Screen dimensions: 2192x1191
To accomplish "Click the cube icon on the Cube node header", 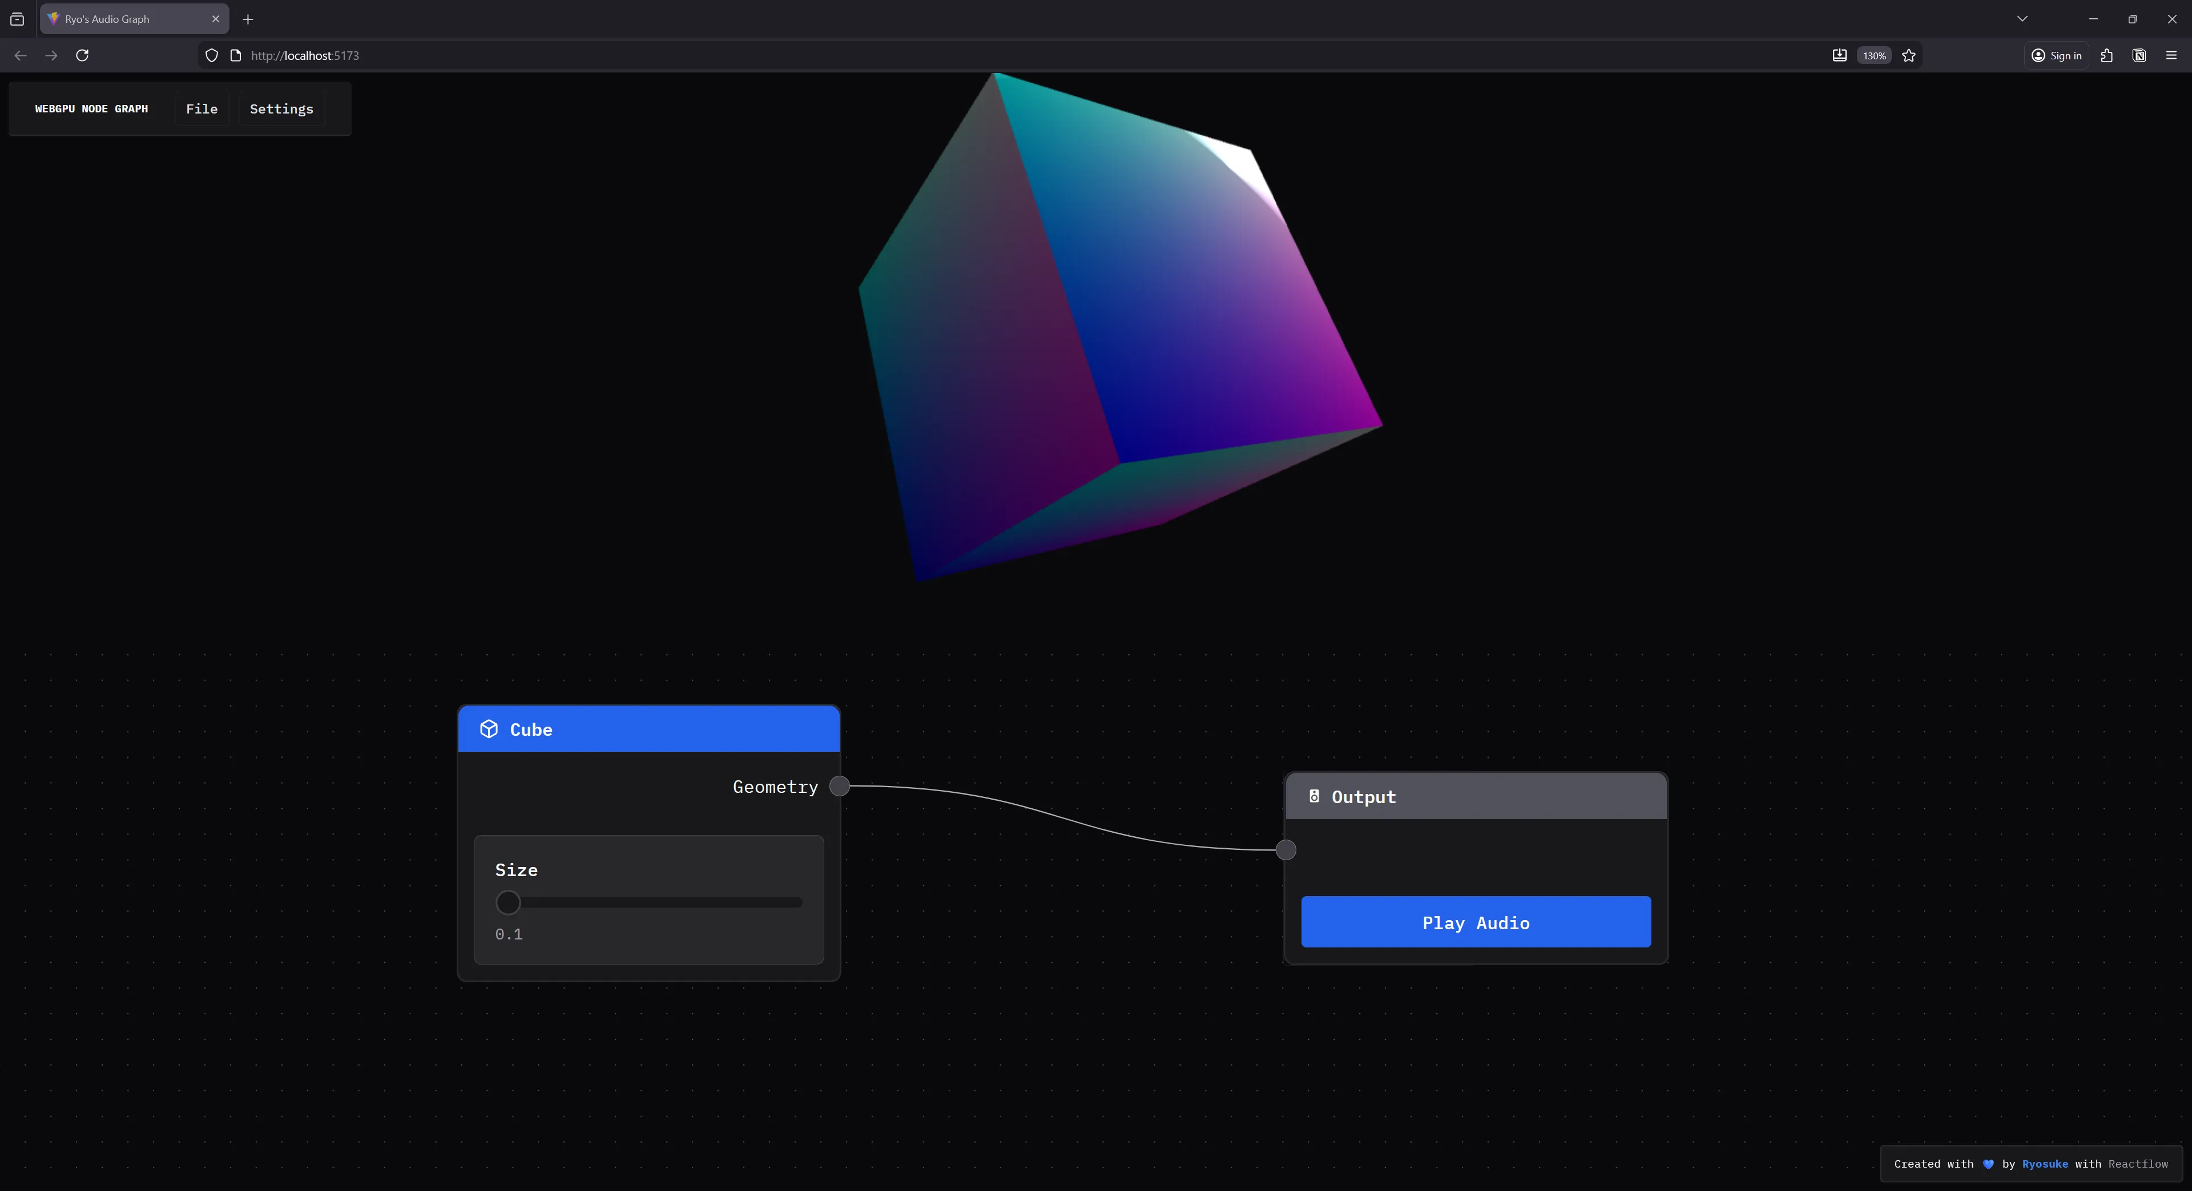I will pyautogui.click(x=489, y=728).
